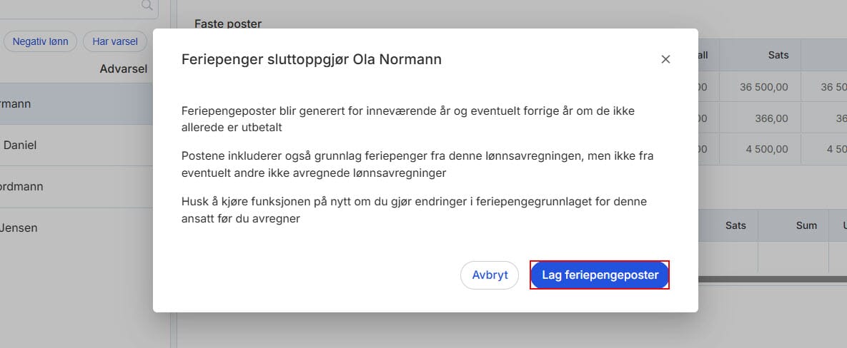
Task: Close the Feriepenger sluttoppgjør dialog
Action: pyautogui.click(x=665, y=59)
